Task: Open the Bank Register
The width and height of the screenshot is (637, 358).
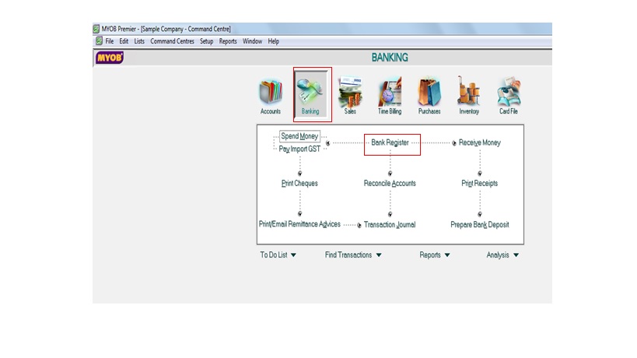Action: (x=390, y=142)
